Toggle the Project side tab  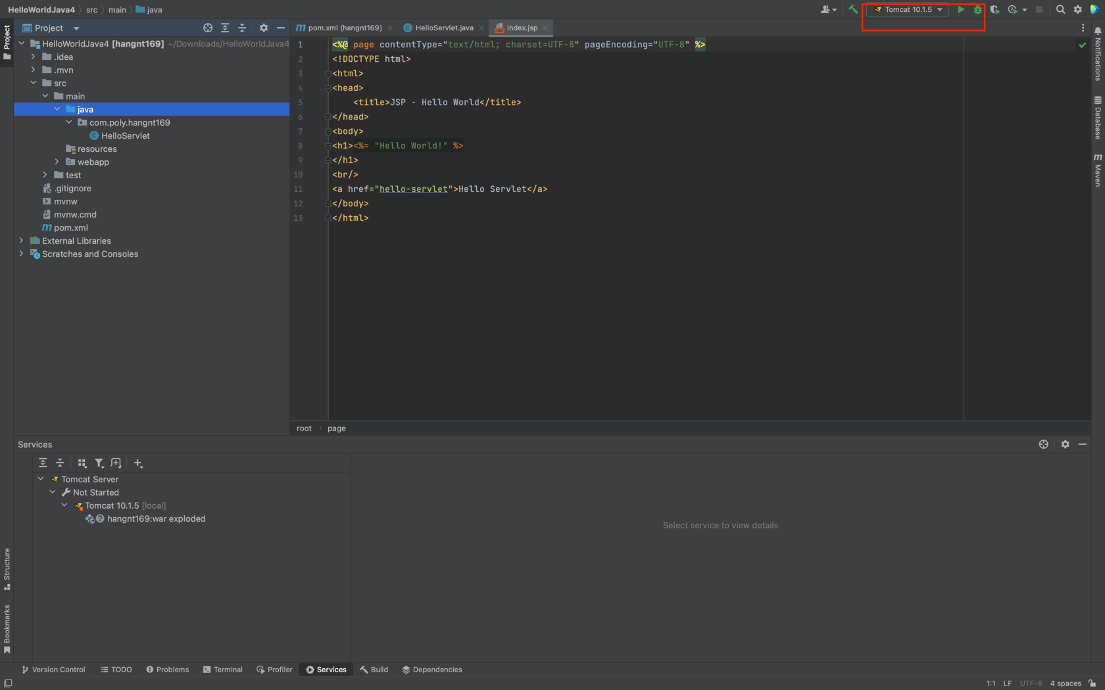pyautogui.click(x=7, y=42)
